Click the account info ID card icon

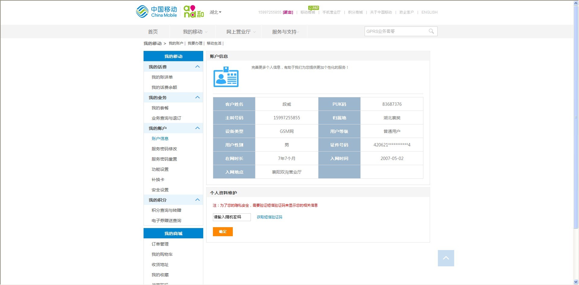[226, 77]
